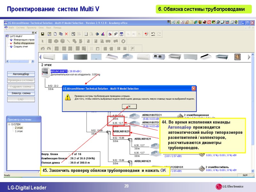Viewport: 256px width, 192px height.
Task: Select the 4-way ceiling cassette unit thumbnail
Action: tap(127, 57)
